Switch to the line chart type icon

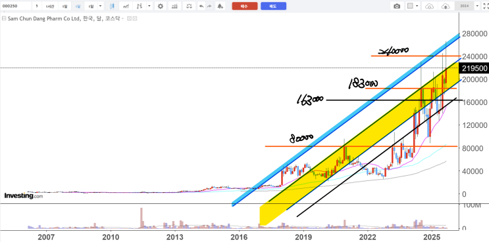[x=126, y=6]
